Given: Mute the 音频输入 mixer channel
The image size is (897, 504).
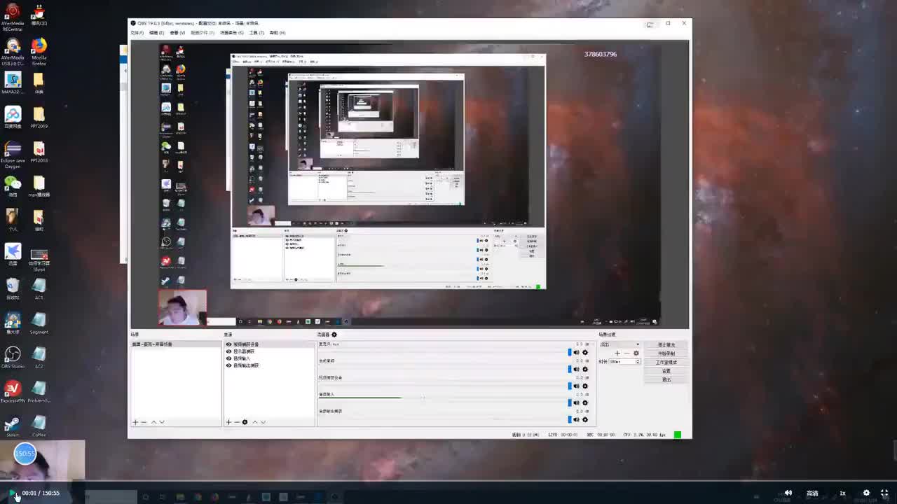Looking at the screenshot, I should [577, 402].
